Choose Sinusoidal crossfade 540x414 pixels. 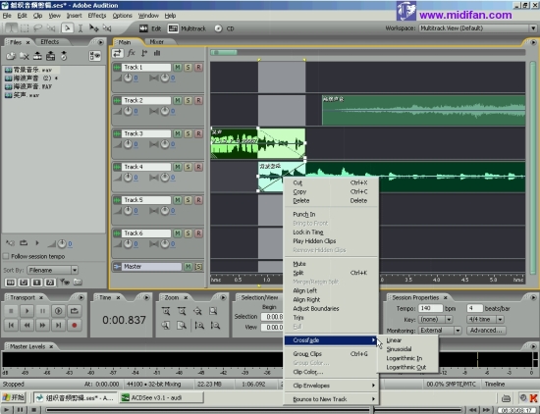pyautogui.click(x=407, y=349)
